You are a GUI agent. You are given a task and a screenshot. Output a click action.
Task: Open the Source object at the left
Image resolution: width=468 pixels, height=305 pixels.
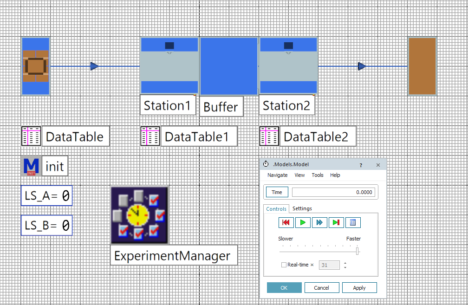[35, 65]
